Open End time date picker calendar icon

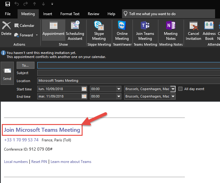pyautogui.click(x=84, y=96)
